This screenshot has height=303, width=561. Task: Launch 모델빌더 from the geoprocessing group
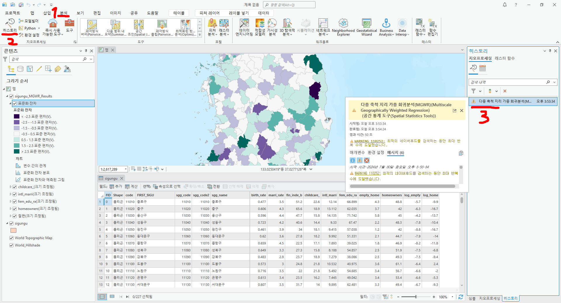(x=29, y=21)
